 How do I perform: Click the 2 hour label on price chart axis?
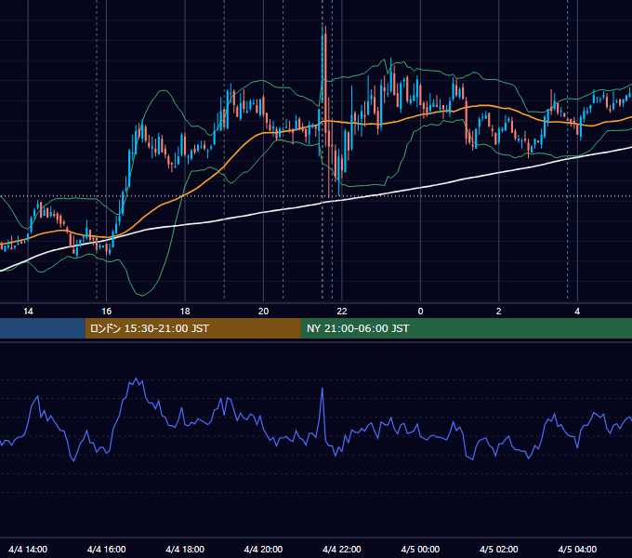[x=498, y=312]
